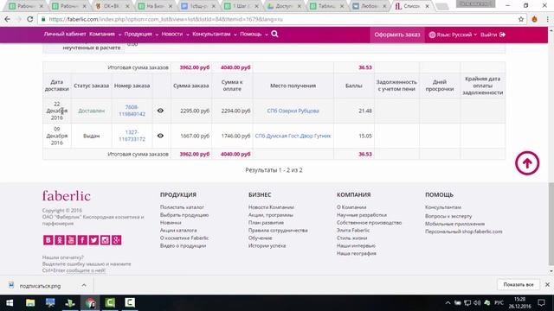Open Персональный shop.faberlic.com footer link

point(464,232)
